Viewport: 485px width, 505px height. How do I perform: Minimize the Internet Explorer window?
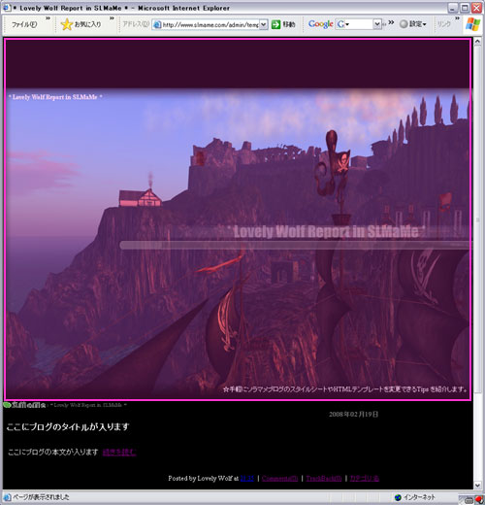(x=454, y=8)
